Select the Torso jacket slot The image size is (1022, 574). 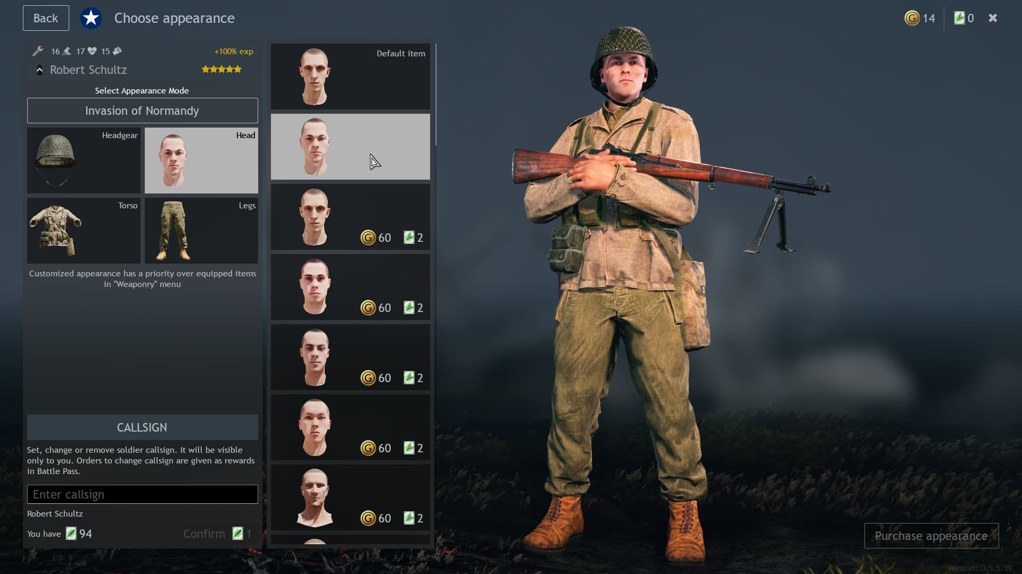pos(84,231)
